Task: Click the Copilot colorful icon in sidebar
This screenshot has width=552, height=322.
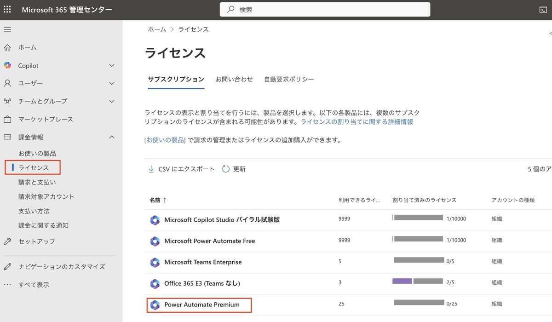Action: 7,65
